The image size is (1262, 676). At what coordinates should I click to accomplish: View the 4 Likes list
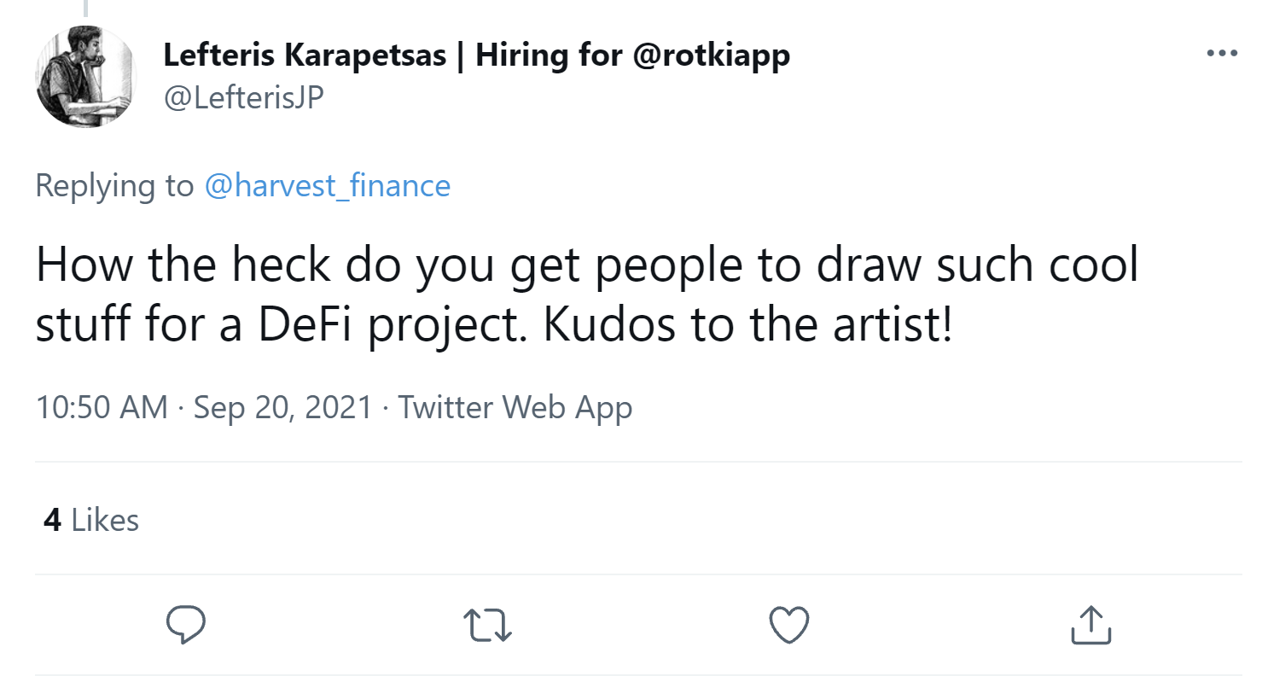point(90,520)
